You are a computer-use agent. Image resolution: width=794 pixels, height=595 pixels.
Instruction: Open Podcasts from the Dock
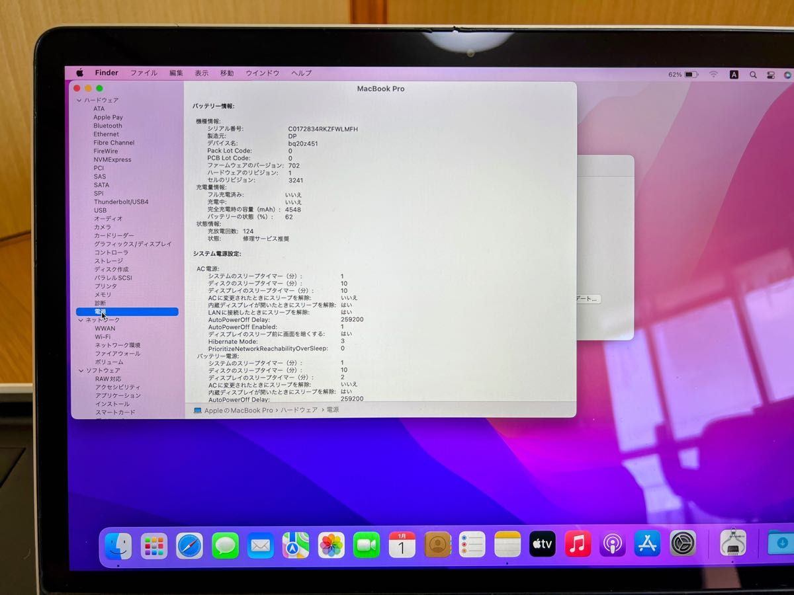tap(613, 544)
